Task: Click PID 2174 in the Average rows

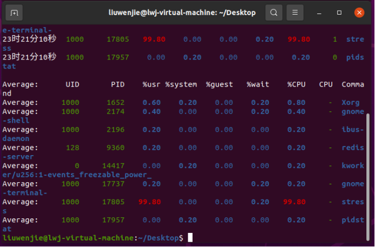Action: (115, 111)
